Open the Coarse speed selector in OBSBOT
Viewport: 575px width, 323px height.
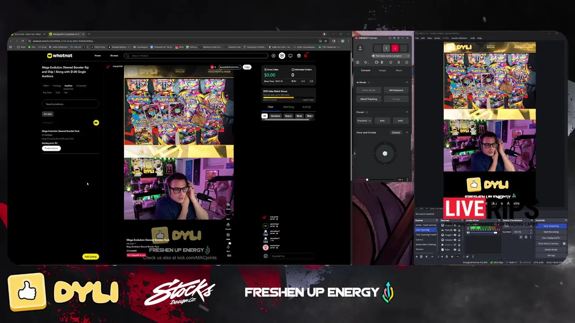click(x=396, y=132)
